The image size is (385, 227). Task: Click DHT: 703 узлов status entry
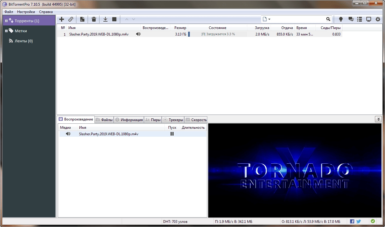(x=175, y=221)
